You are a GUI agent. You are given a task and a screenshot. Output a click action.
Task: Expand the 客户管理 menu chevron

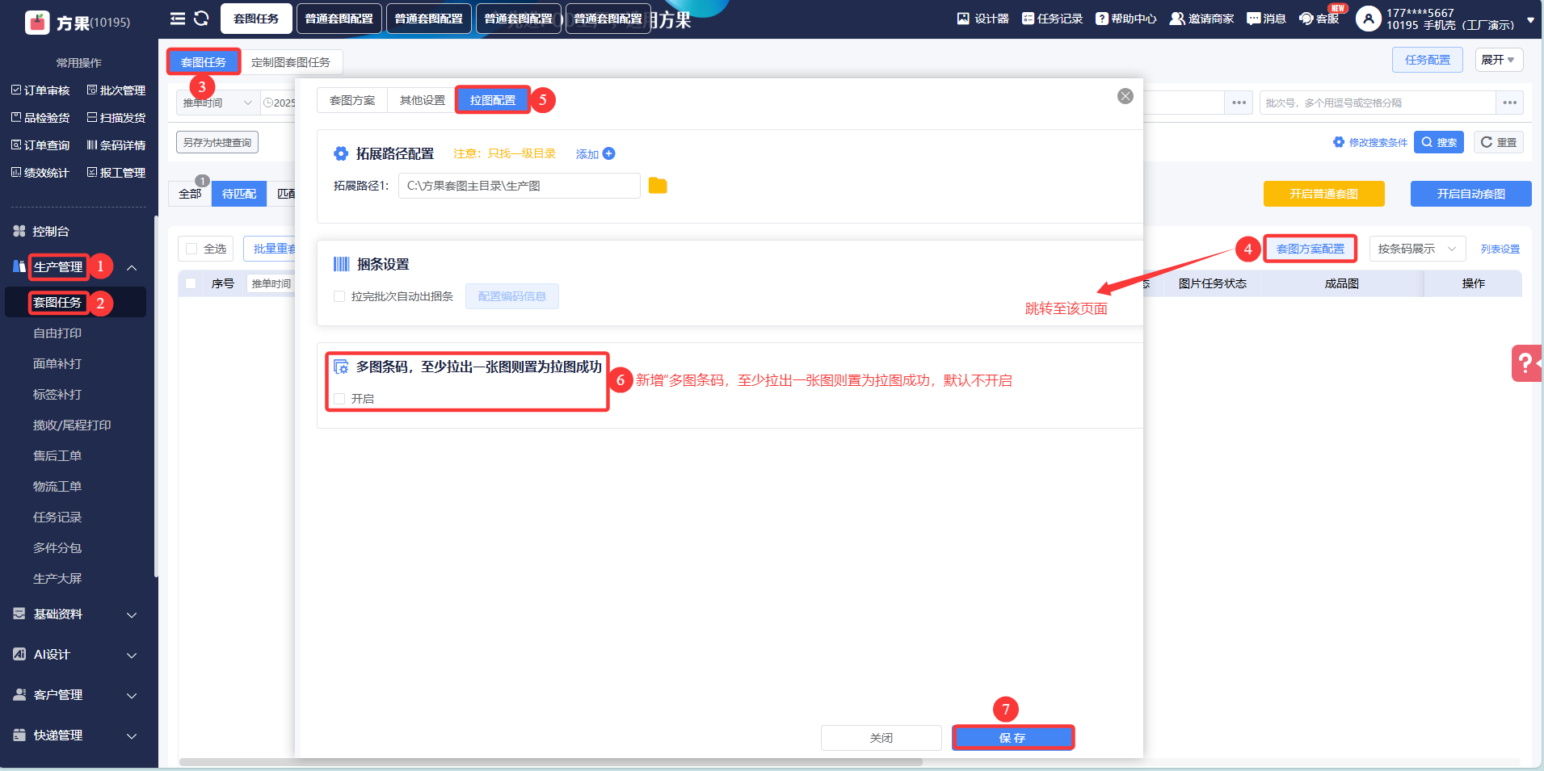point(132,695)
